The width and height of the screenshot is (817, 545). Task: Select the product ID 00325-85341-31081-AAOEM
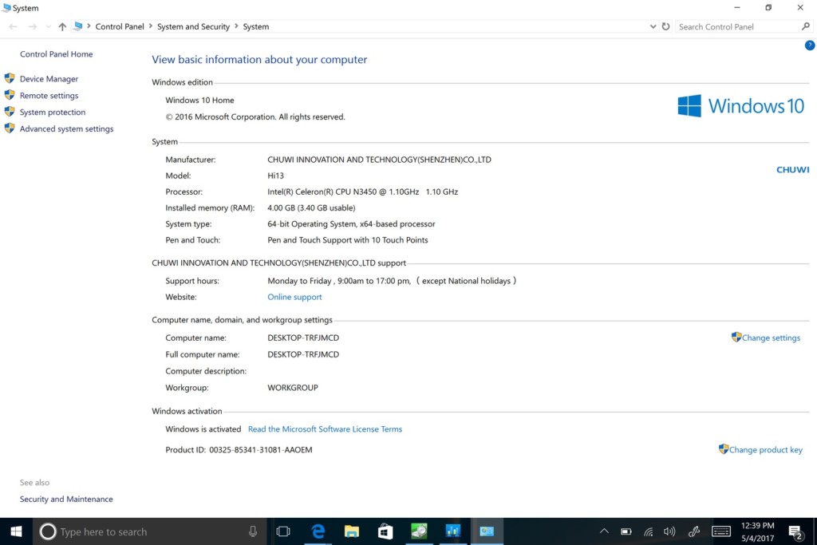point(261,450)
